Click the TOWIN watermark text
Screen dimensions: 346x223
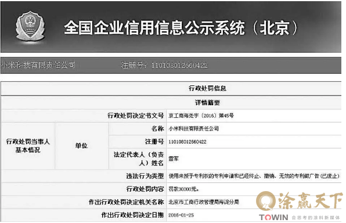273,217
